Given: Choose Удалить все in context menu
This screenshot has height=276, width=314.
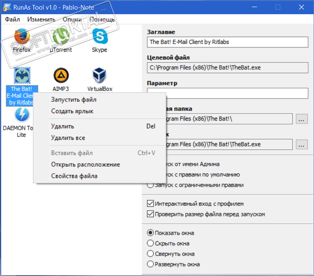Looking at the screenshot, I should [x=100, y=138].
